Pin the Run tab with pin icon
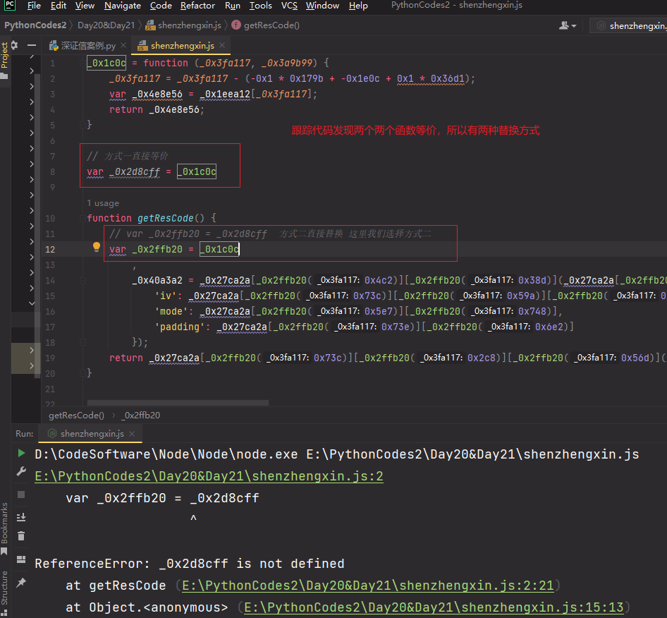The image size is (667, 618). [x=21, y=582]
